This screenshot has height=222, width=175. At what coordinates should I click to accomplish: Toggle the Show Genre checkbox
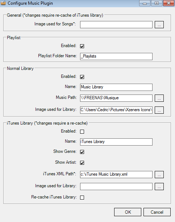click(x=82, y=152)
